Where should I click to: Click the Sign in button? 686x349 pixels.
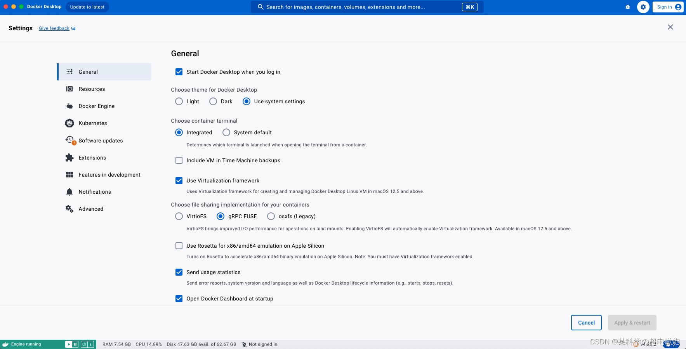pos(668,7)
